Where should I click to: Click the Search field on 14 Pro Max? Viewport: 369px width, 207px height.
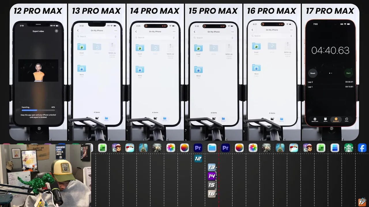click(155, 38)
